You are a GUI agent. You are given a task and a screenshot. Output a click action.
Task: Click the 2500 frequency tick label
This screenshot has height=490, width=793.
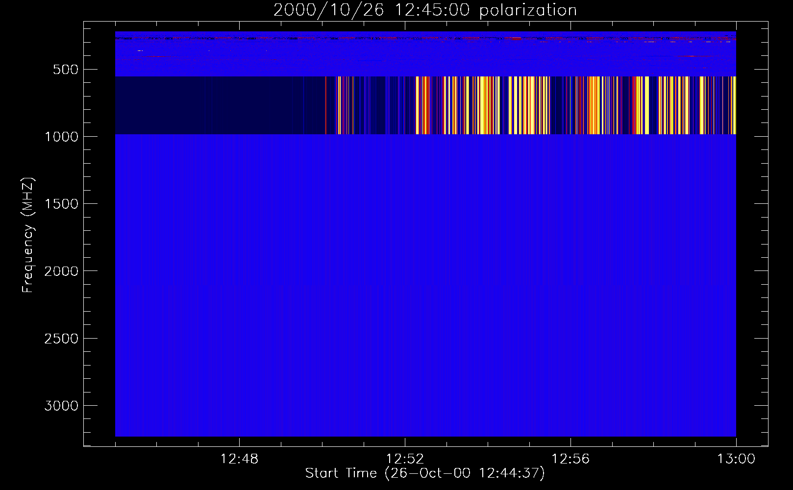pos(61,339)
